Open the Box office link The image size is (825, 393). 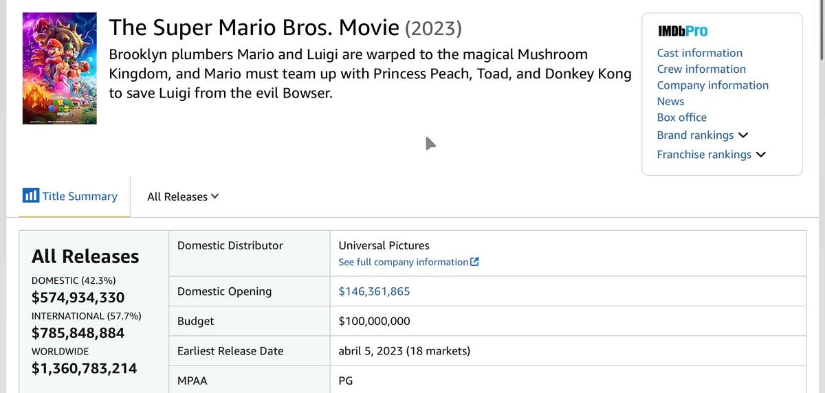point(681,117)
